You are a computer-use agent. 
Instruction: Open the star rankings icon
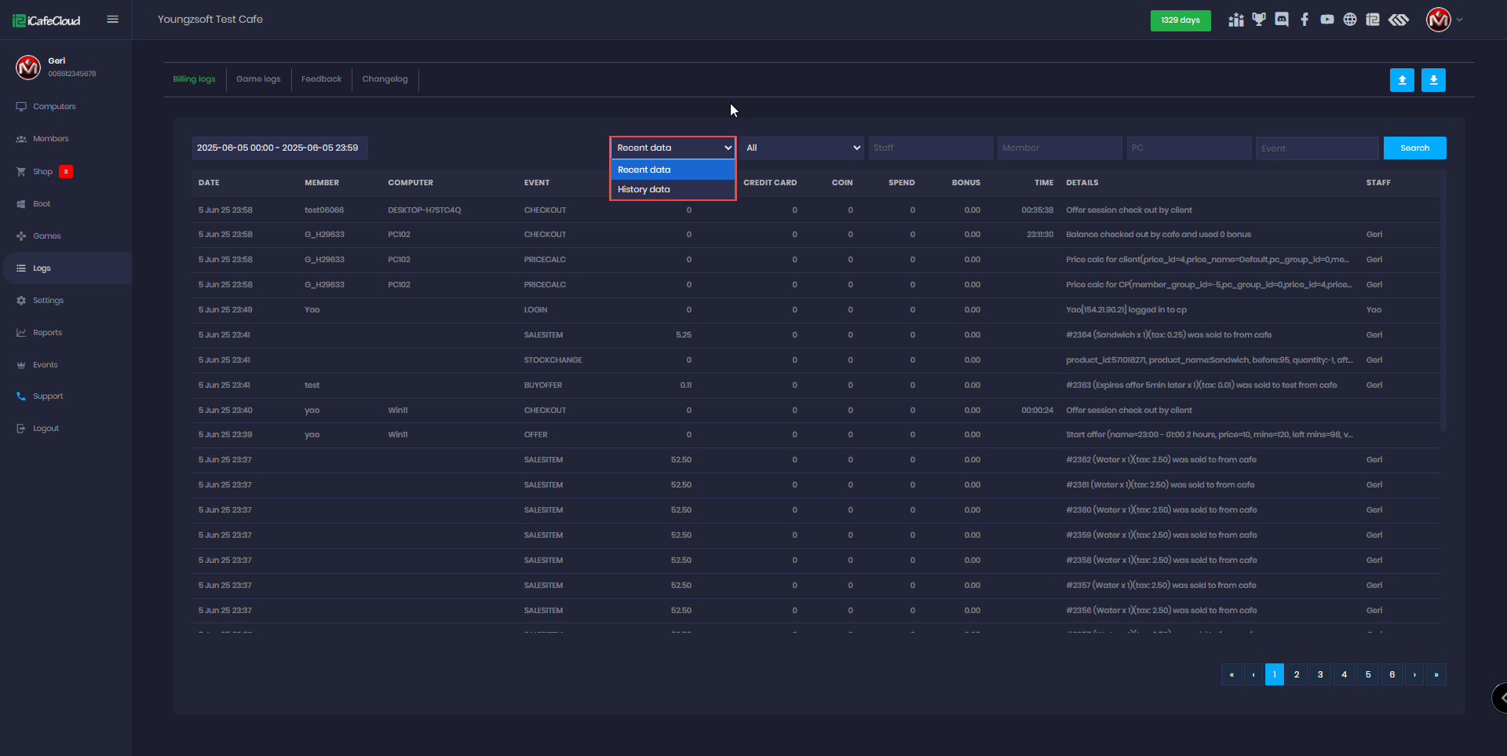(x=1236, y=20)
